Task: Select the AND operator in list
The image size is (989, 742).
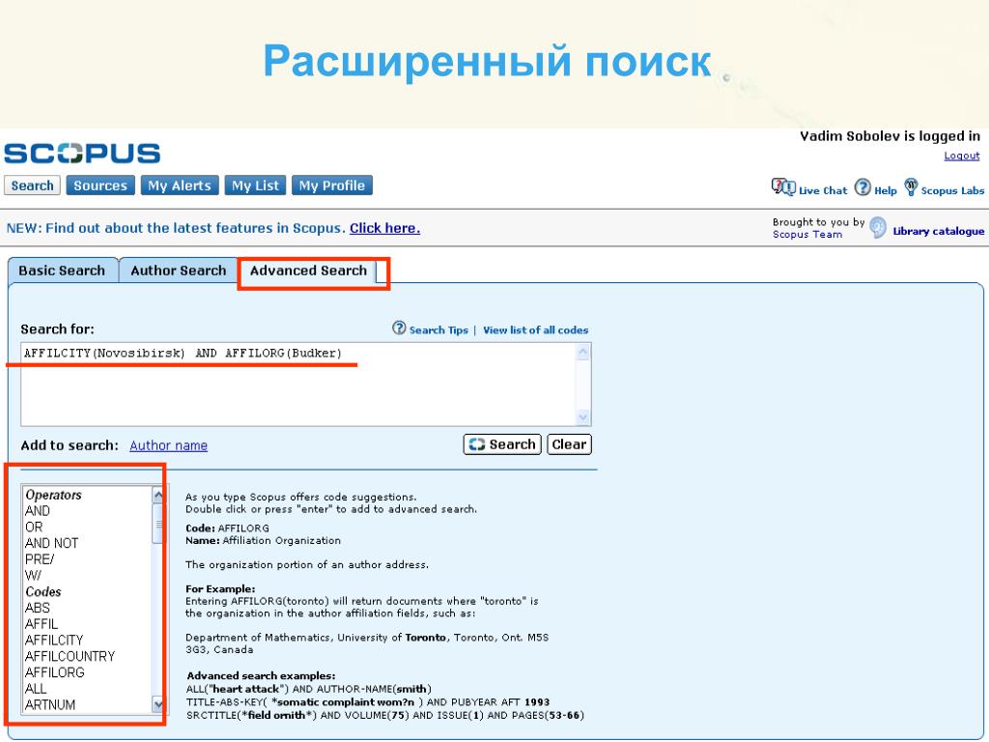Action: pos(38,511)
